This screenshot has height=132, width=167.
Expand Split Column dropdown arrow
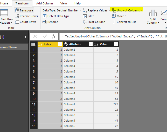click(158, 23)
